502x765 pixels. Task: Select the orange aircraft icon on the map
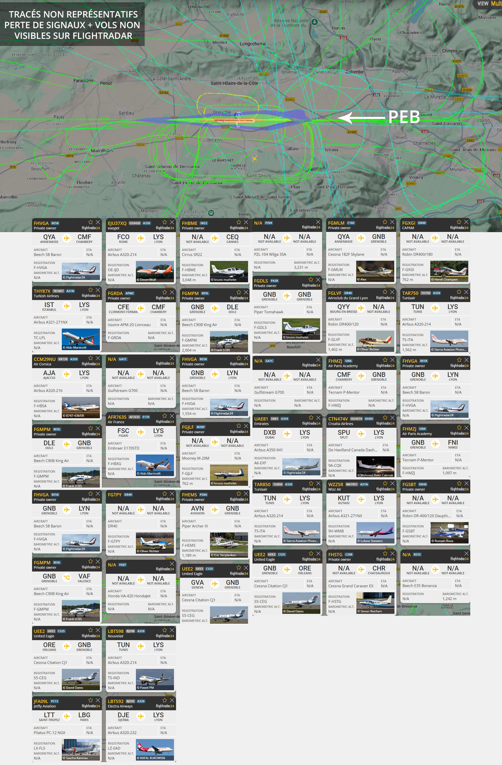click(255, 158)
